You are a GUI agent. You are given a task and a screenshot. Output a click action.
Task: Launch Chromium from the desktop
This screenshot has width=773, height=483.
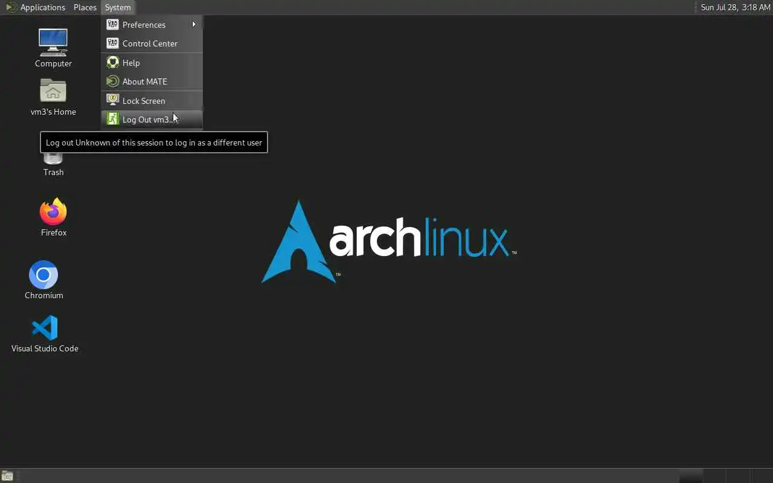coord(43,280)
